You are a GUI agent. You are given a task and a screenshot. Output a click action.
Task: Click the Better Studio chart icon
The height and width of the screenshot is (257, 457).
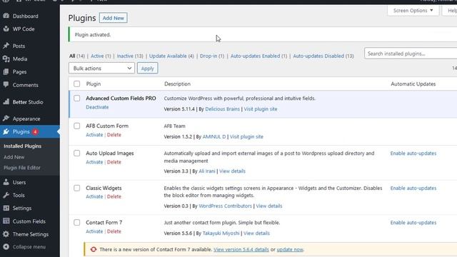tap(6, 102)
